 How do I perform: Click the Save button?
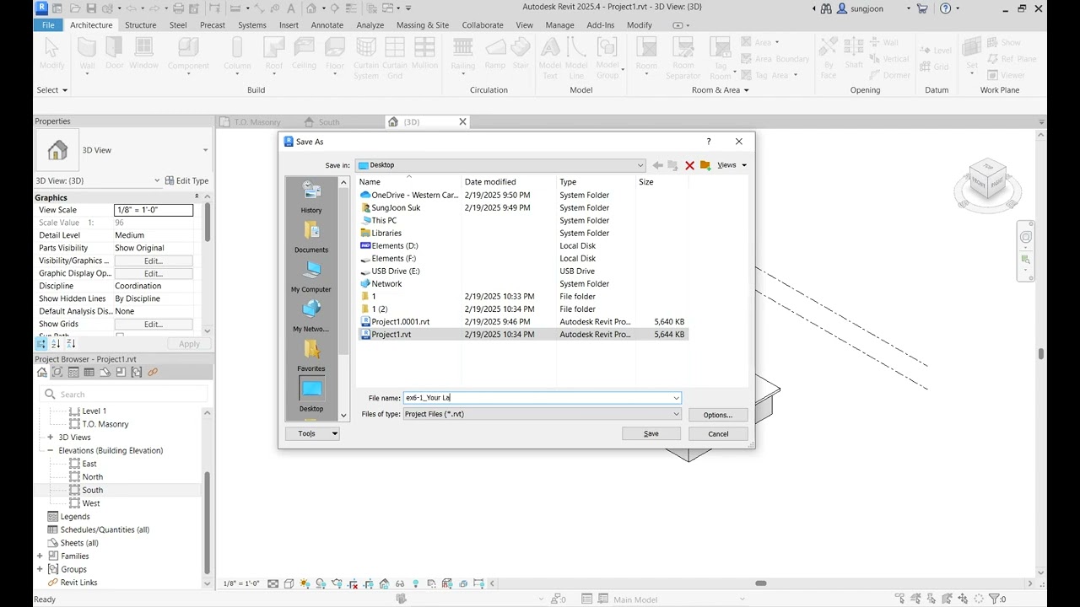651,433
